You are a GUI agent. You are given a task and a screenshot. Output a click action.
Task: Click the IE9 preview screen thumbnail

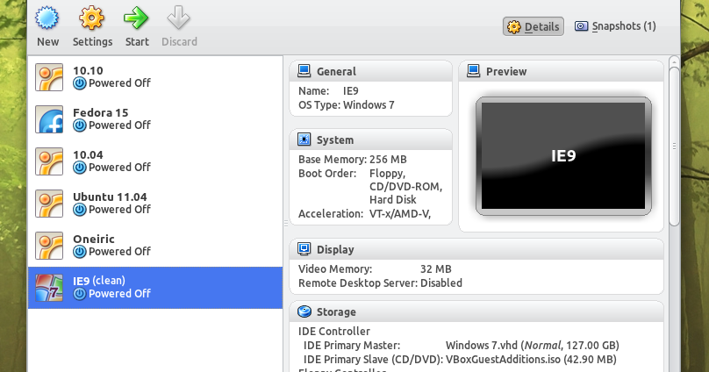point(563,156)
